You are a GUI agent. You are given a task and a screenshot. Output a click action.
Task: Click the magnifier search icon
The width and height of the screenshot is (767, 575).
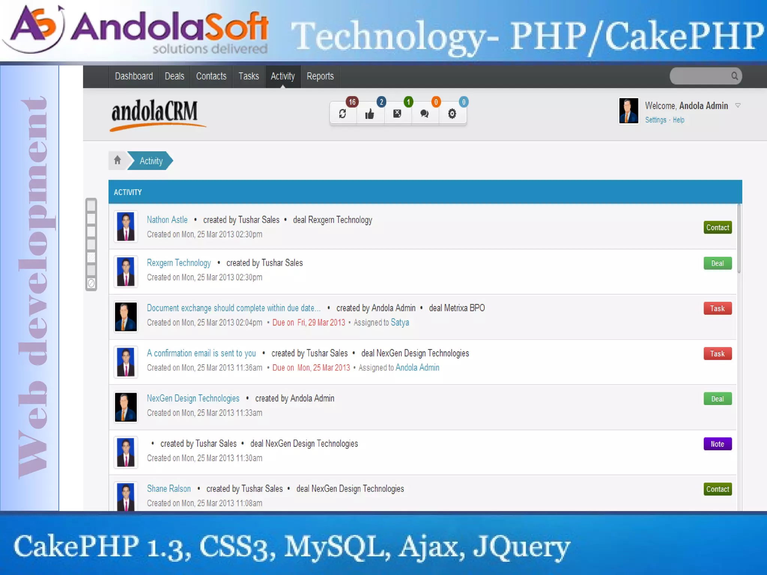coord(734,76)
